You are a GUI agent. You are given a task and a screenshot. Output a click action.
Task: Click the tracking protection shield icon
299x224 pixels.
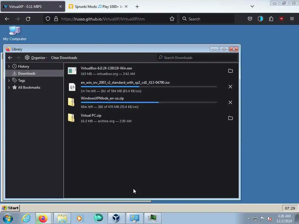48,19
